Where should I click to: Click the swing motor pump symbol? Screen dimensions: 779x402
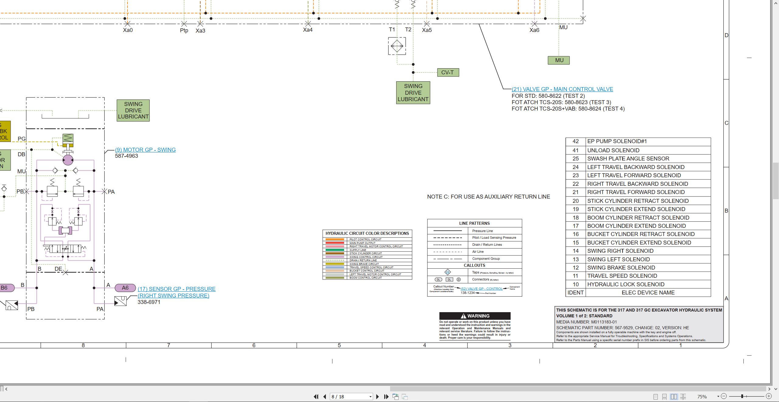pyautogui.click(x=68, y=160)
